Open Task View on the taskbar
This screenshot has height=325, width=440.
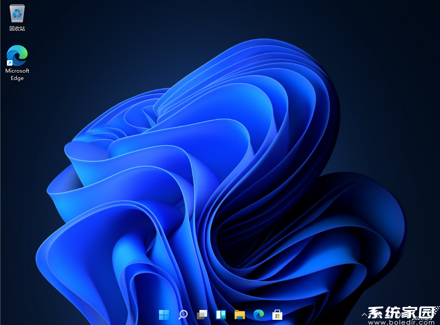202,315
